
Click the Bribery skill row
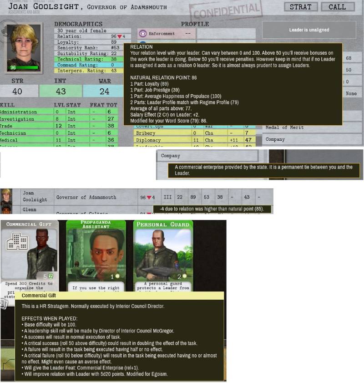pyautogui.click(x=194, y=133)
